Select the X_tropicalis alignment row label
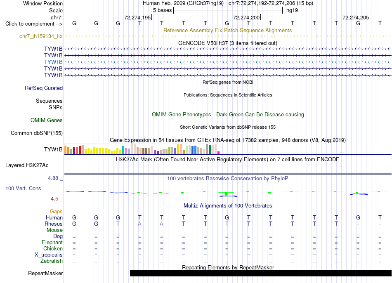Image resolution: width=392 pixels, height=283 pixels. pos(49,255)
